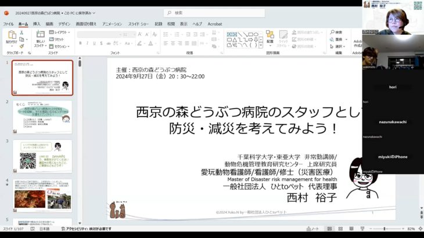Switch to the Insert tab

37,24
